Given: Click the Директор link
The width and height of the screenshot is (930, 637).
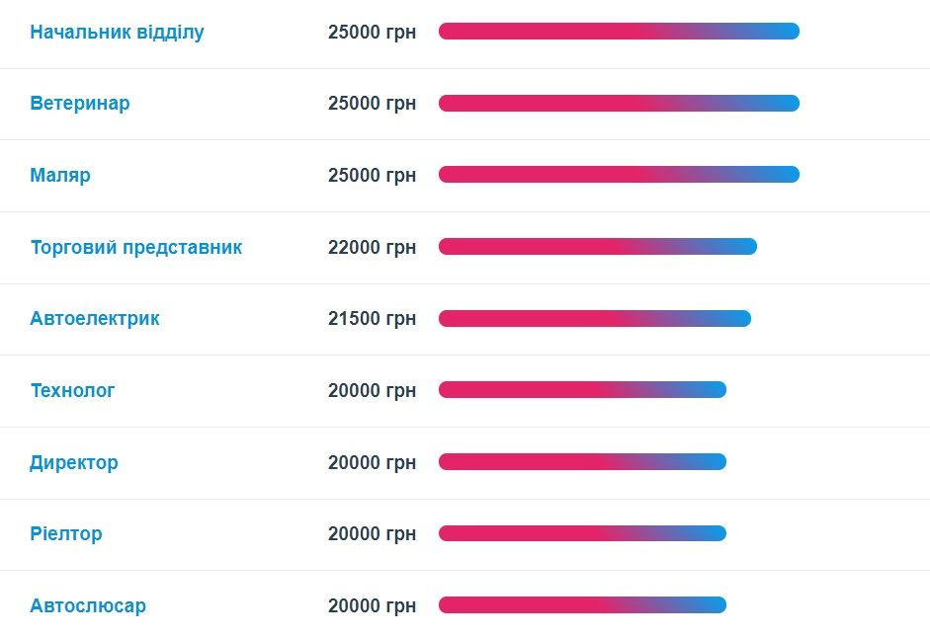Looking at the screenshot, I should point(74,462).
